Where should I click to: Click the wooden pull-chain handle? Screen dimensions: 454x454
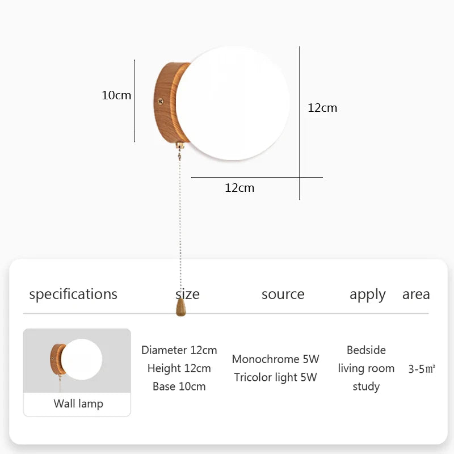(180, 306)
